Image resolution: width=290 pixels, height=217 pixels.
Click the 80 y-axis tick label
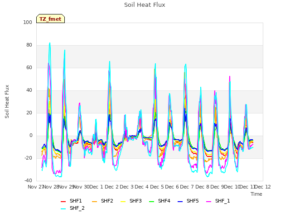click(x=29, y=45)
